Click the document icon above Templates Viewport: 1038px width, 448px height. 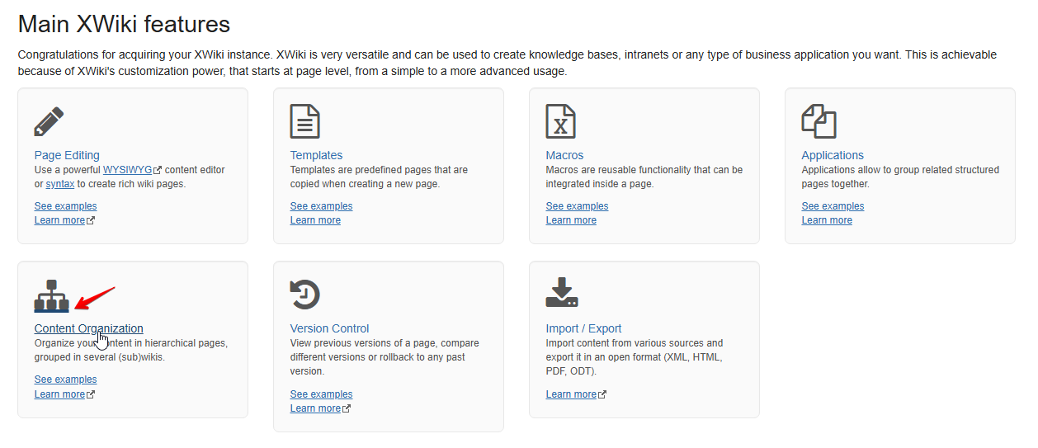coord(305,121)
